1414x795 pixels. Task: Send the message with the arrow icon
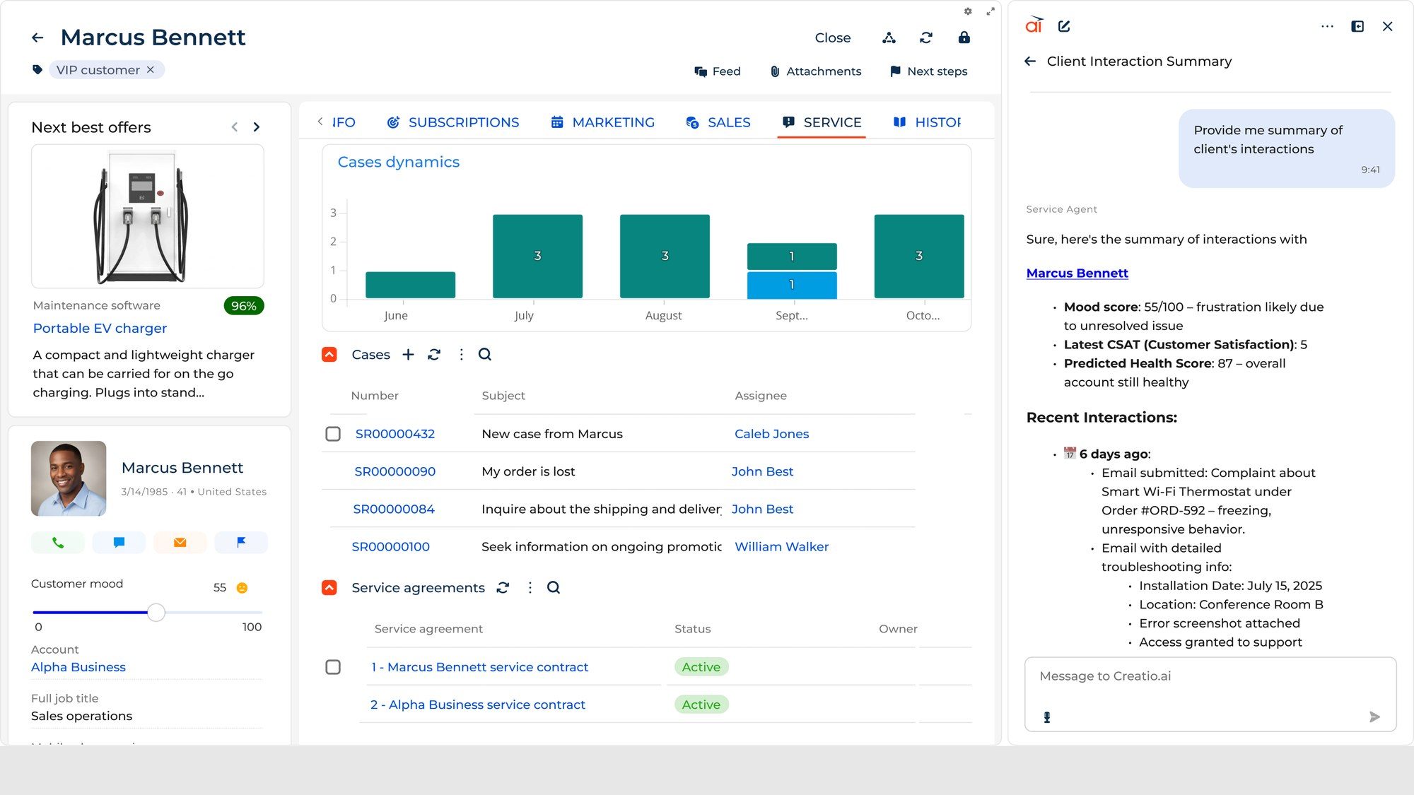1374,717
